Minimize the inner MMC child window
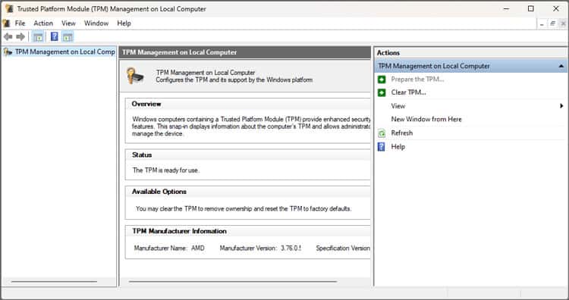 [542, 23]
